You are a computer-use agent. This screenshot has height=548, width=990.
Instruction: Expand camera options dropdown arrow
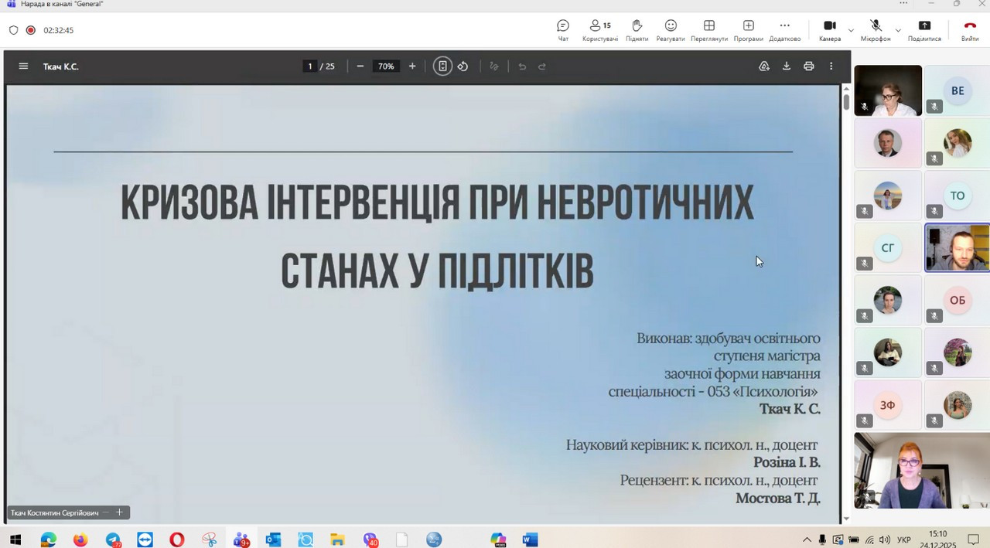click(x=851, y=30)
